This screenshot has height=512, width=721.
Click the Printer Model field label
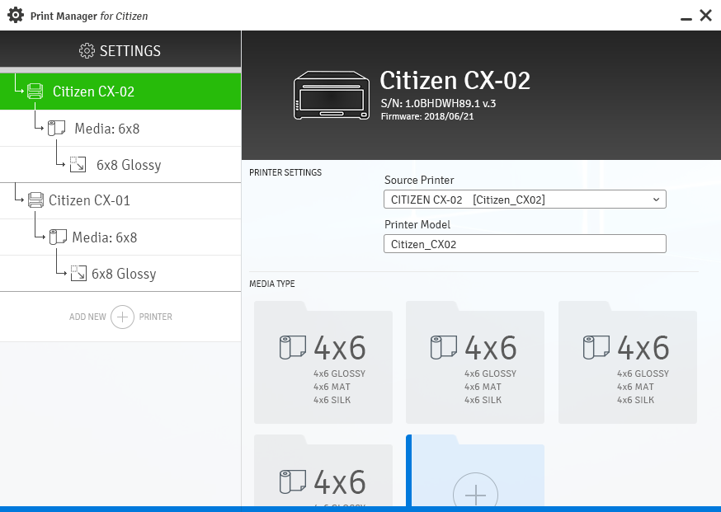point(417,224)
